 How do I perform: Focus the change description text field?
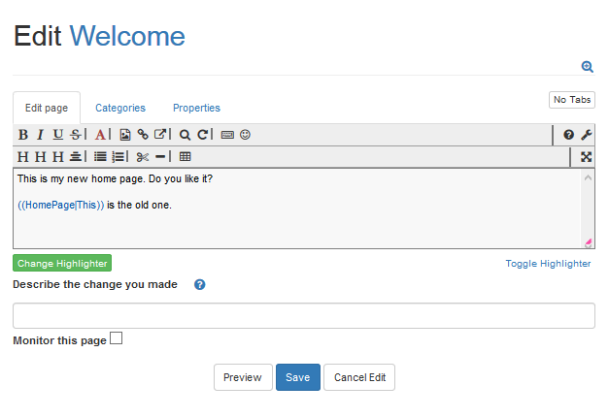(x=303, y=315)
